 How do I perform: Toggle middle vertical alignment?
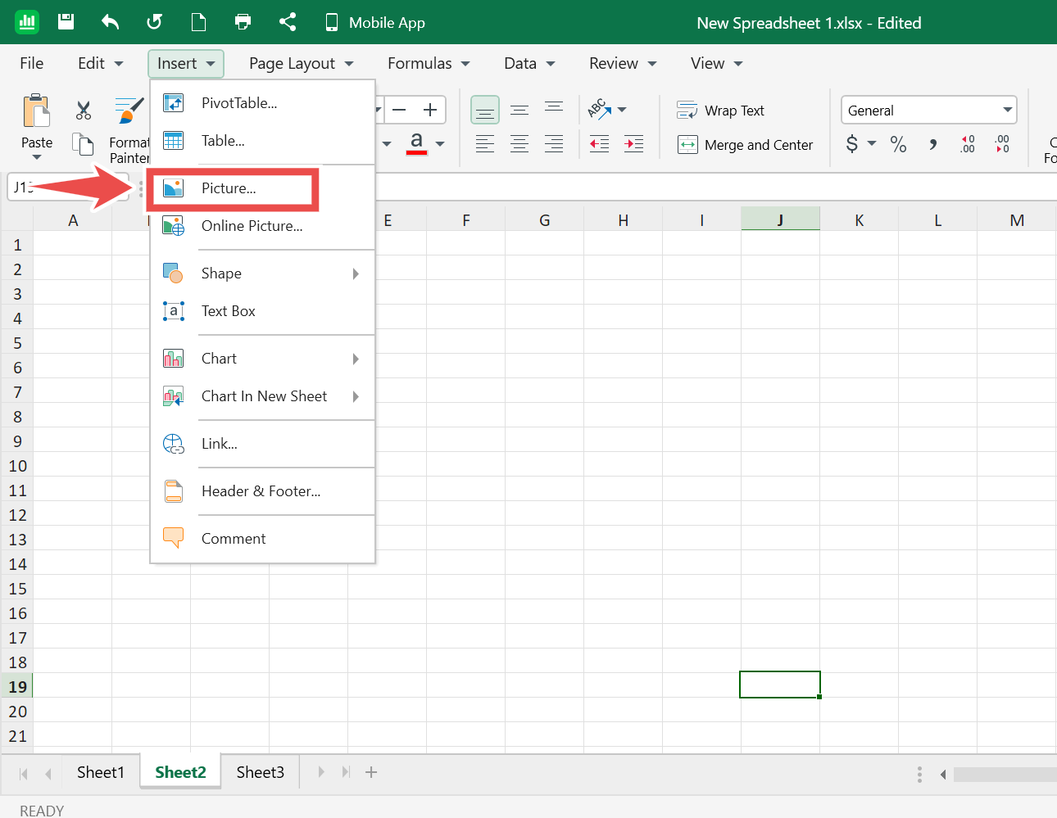pos(519,111)
